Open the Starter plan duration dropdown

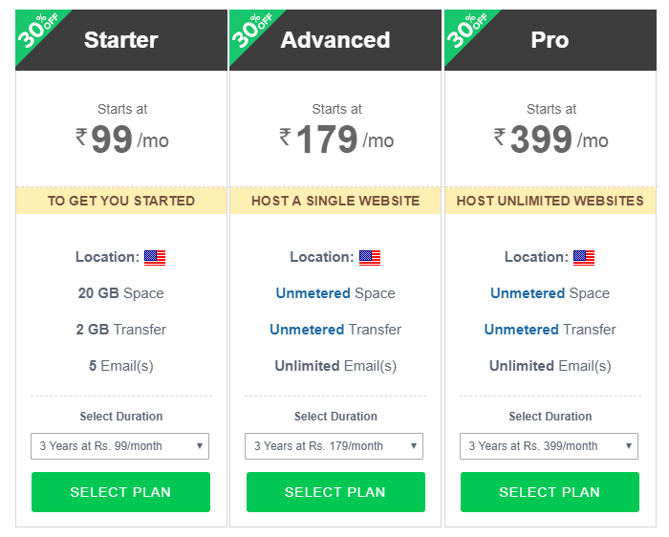(x=119, y=446)
